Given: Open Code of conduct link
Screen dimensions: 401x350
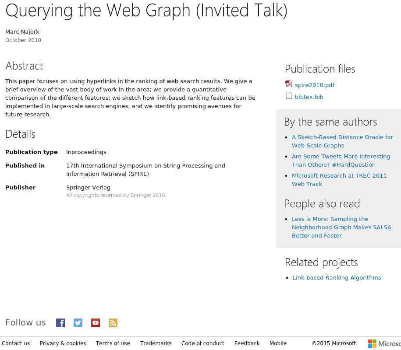Looking at the screenshot, I should (203, 343).
